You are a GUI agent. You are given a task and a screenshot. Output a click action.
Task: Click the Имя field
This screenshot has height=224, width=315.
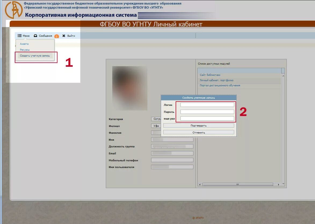tap(172, 140)
